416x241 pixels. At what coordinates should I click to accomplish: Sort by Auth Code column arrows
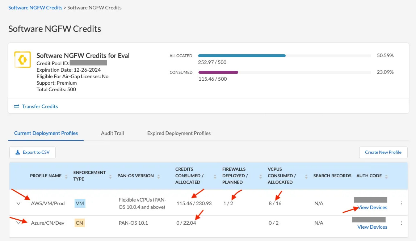point(386,177)
